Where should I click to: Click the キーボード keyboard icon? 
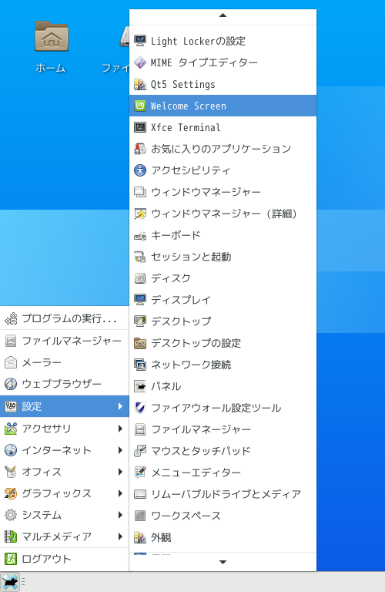pos(140,235)
